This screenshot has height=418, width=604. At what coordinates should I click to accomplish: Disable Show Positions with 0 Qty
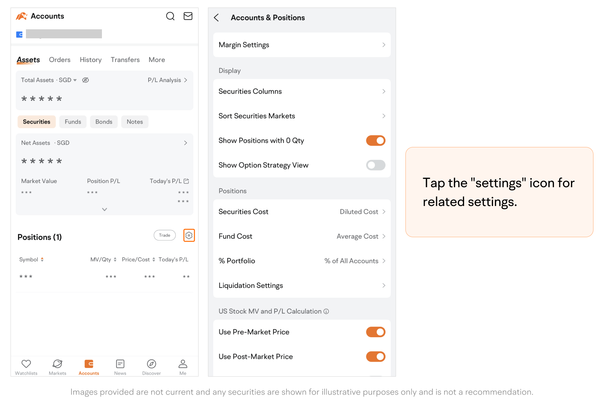coord(375,141)
